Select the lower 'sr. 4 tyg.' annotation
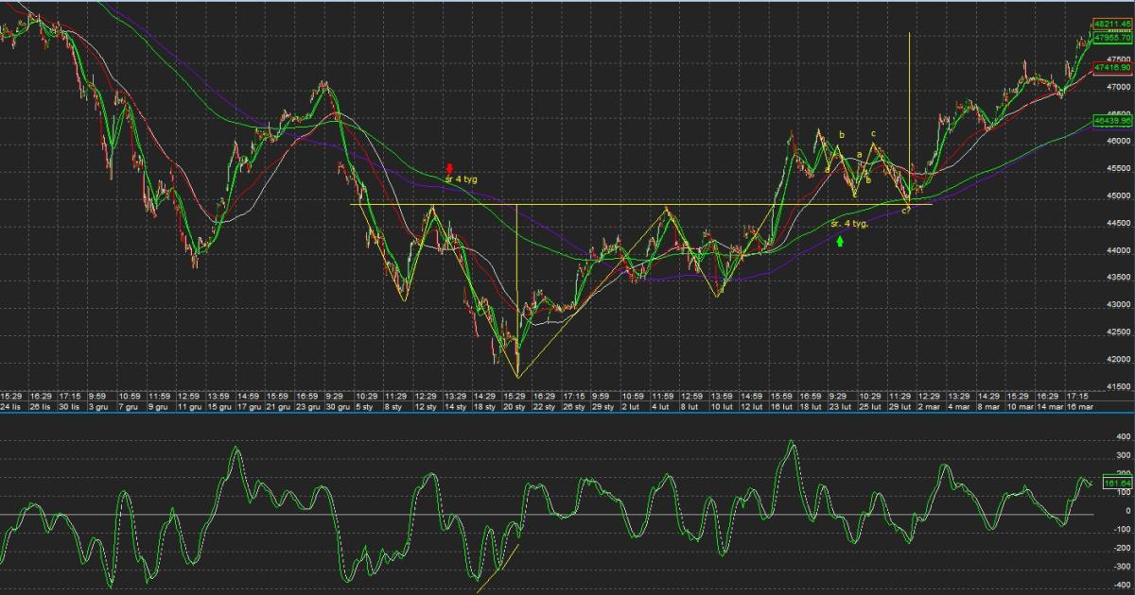The image size is (1135, 595). pos(849,224)
